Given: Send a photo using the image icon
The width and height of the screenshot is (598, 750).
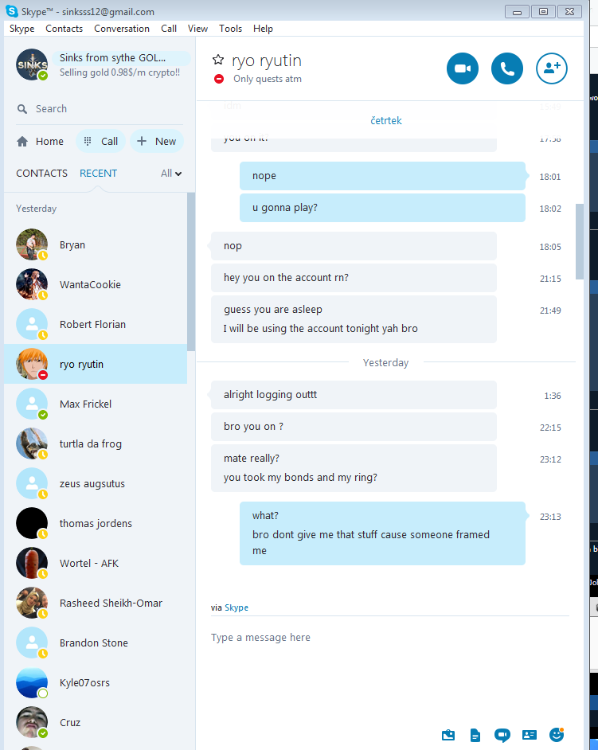Looking at the screenshot, I should point(448,735).
